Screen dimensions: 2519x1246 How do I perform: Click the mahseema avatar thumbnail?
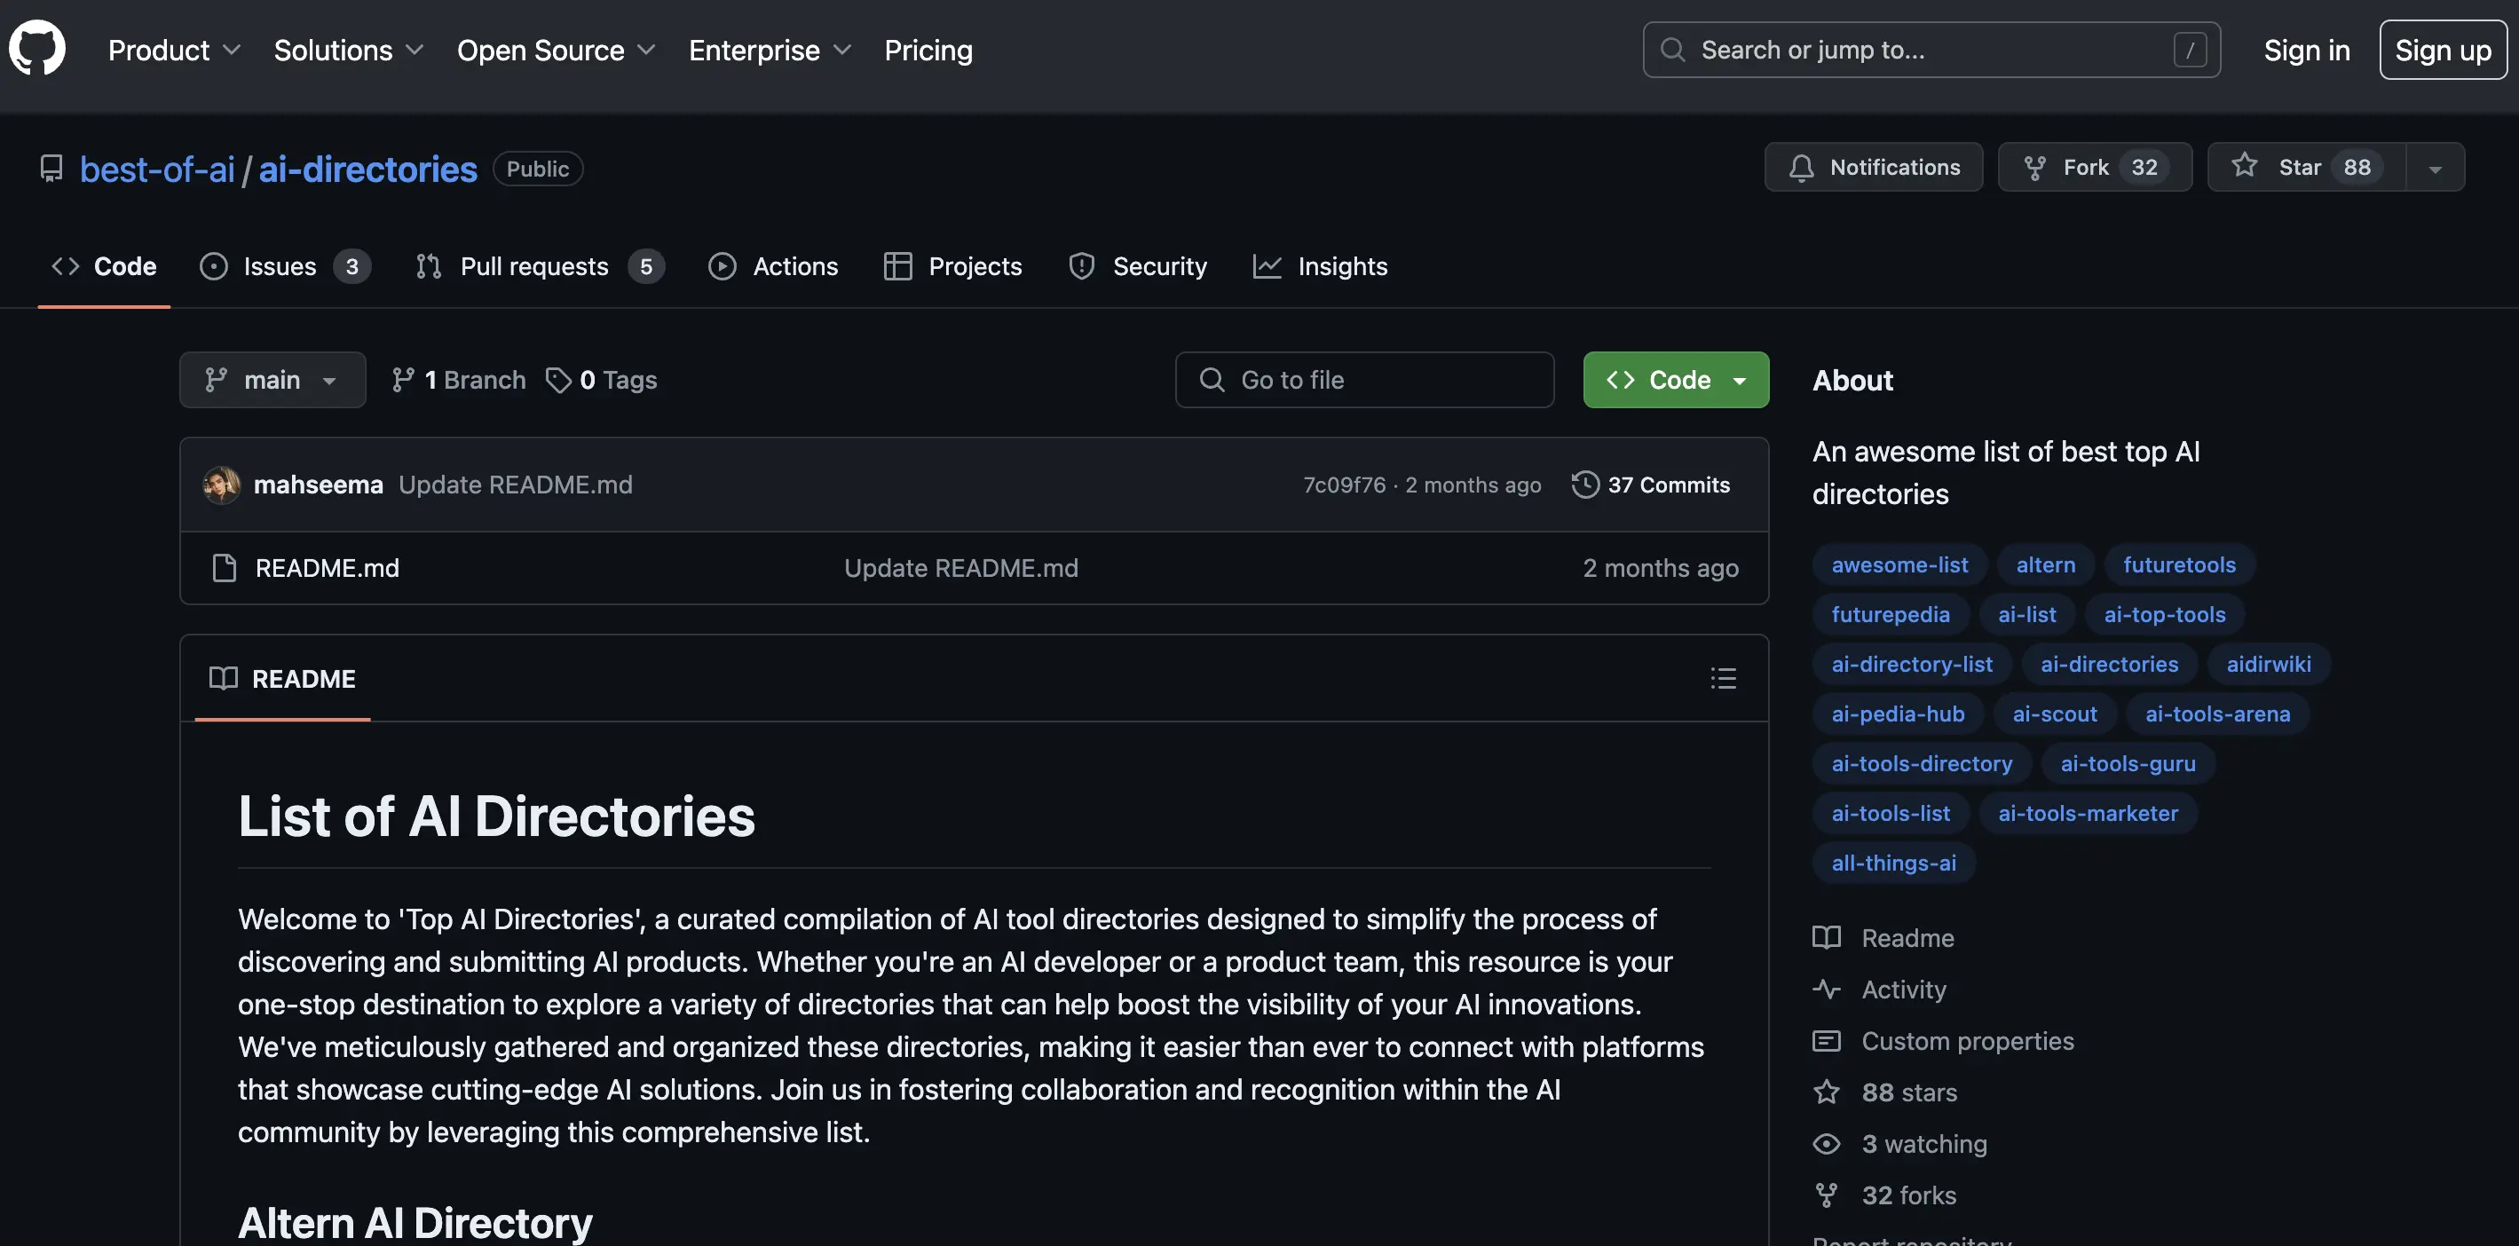point(222,485)
